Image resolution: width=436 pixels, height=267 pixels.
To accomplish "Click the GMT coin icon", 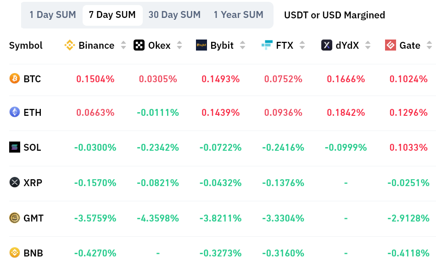I will (15, 218).
